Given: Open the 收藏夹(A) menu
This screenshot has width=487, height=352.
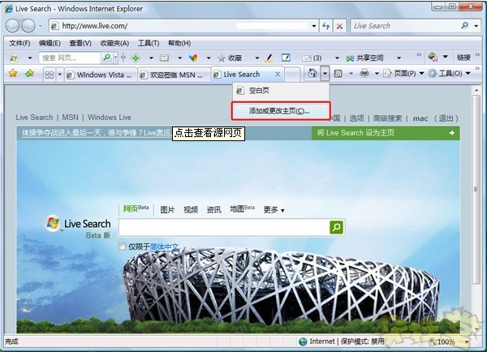Looking at the screenshot, I should 114,43.
